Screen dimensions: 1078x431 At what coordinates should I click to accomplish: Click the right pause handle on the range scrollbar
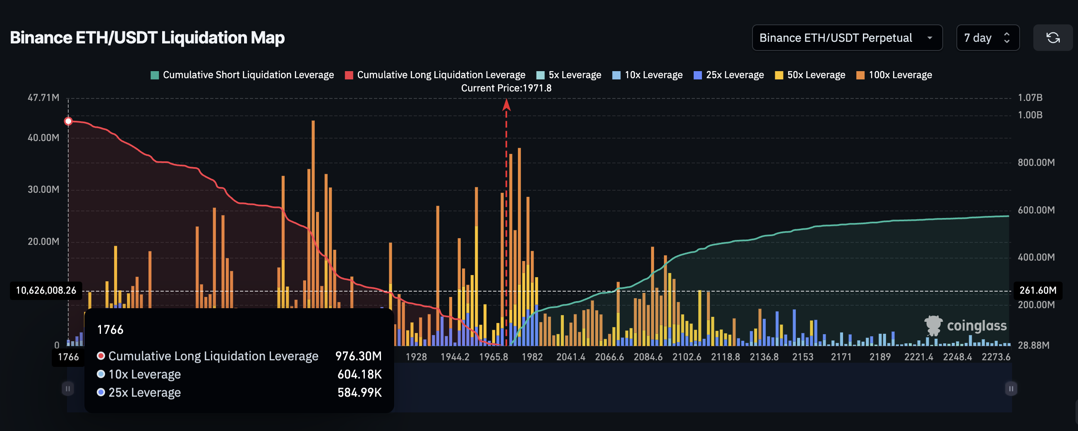pyautogui.click(x=1011, y=388)
